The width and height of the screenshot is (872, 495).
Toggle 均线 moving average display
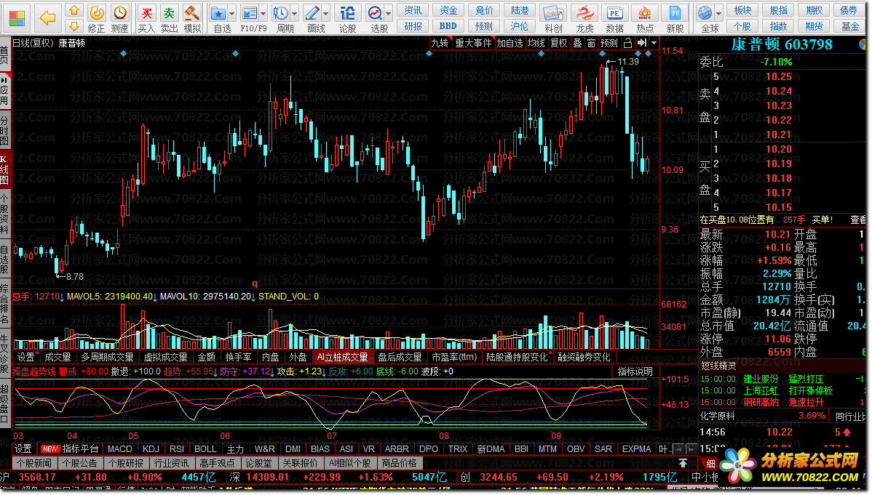(x=536, y=43)
